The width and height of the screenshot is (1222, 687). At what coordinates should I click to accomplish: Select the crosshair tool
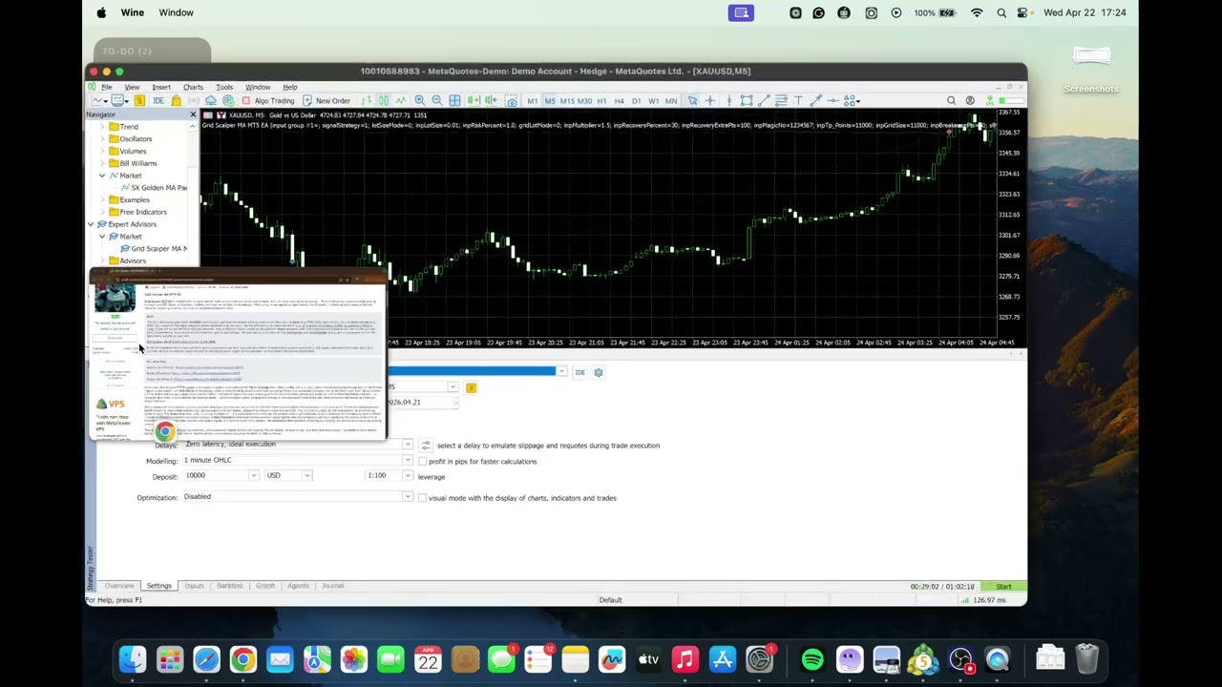pos(710,100)
